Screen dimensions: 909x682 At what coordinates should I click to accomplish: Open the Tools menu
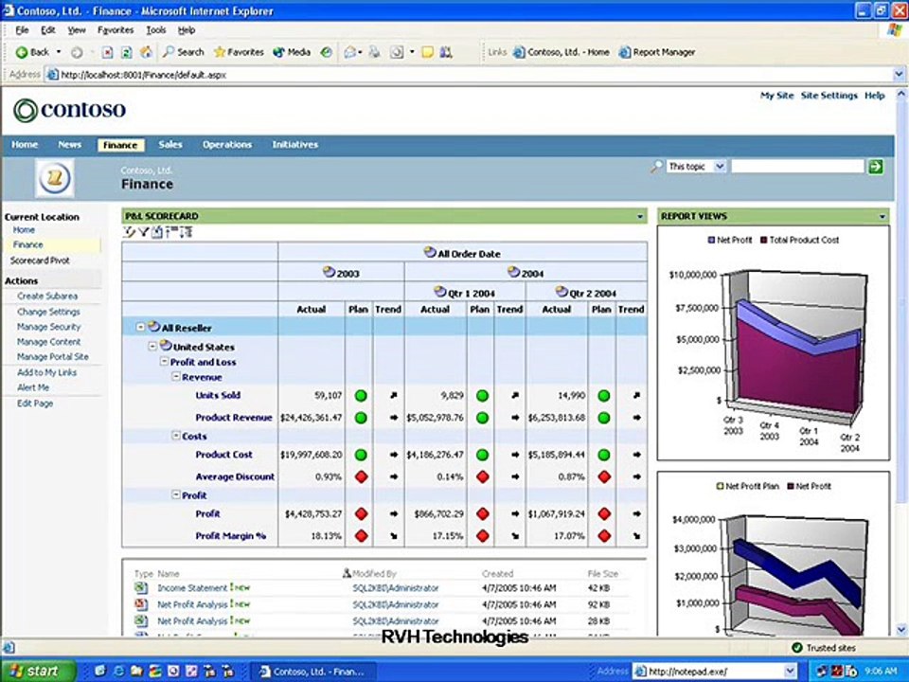point(156,30)
